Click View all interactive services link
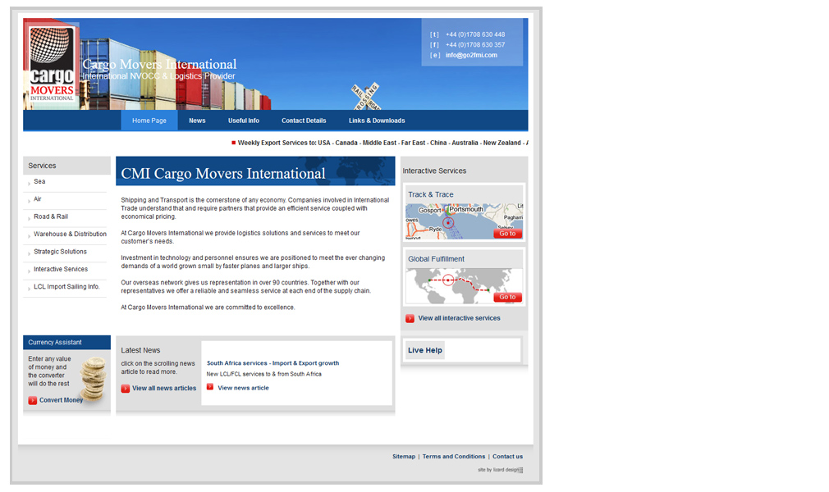The width and height of the screenshot is (829, 492). pyautogui.click(x=459, y=318)
